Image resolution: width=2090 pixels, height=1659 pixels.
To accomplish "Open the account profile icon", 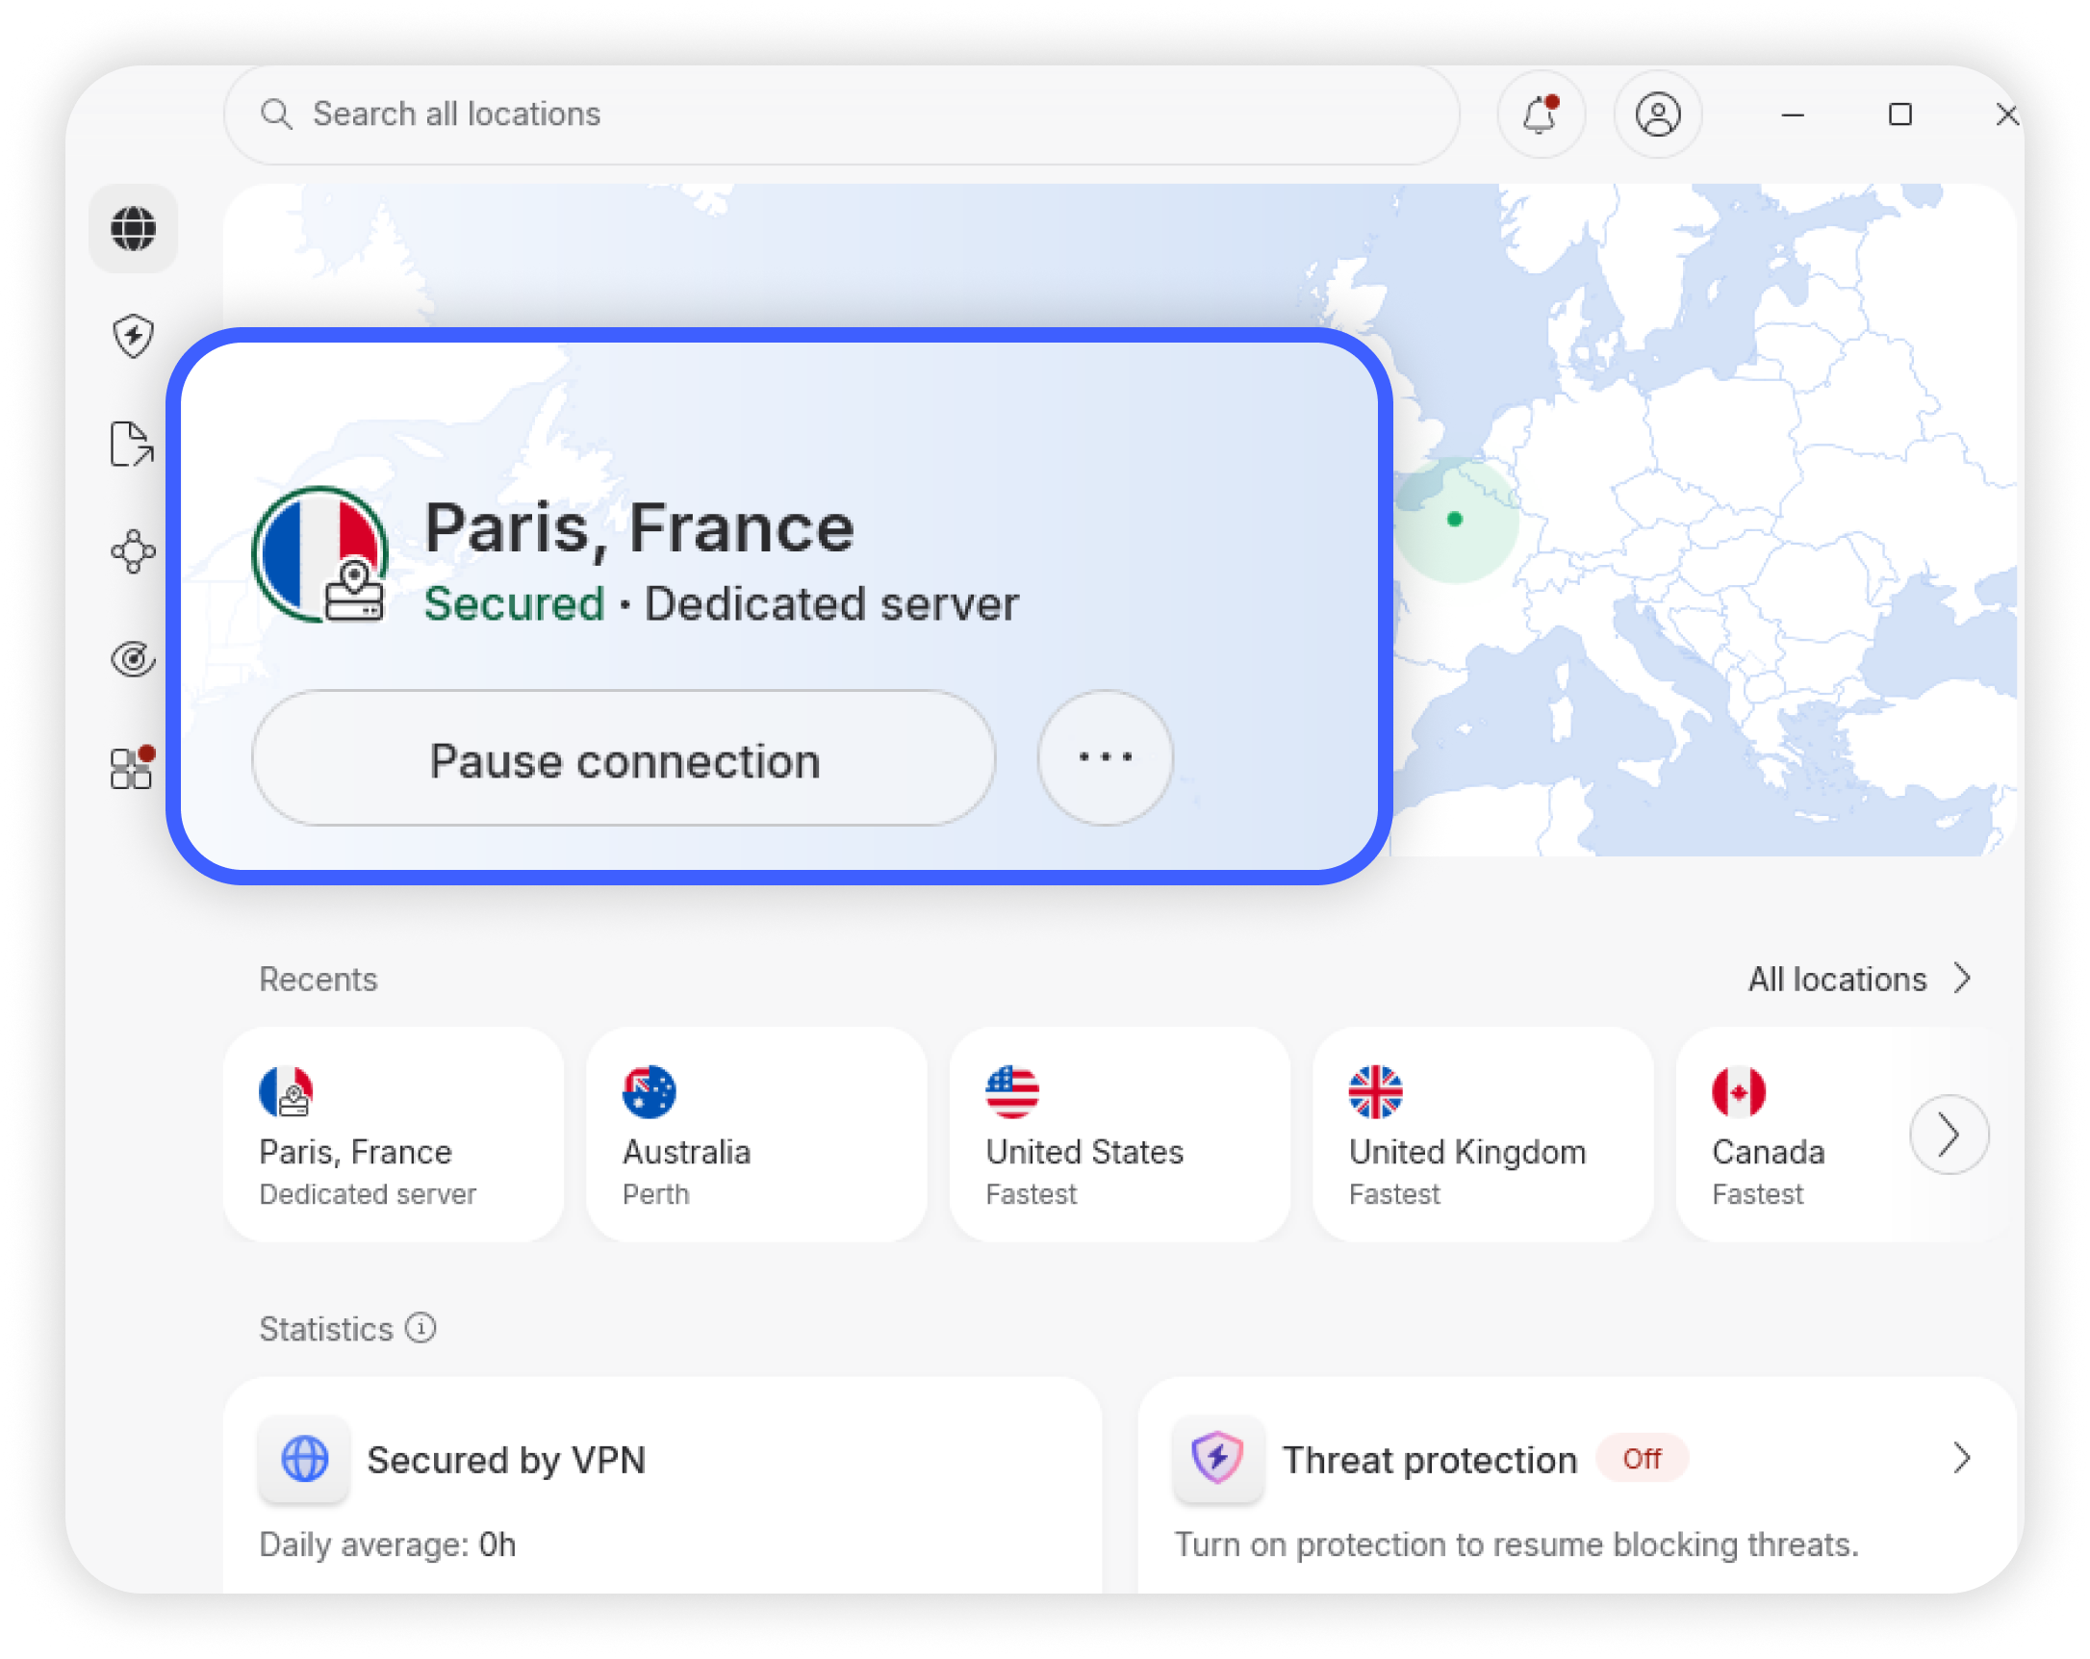I will click(1658, 115).
